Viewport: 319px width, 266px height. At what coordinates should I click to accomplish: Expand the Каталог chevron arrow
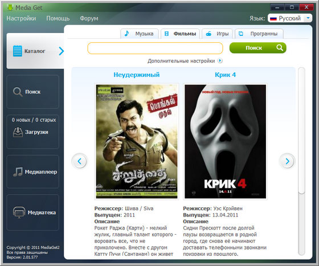tap(61, 51)
